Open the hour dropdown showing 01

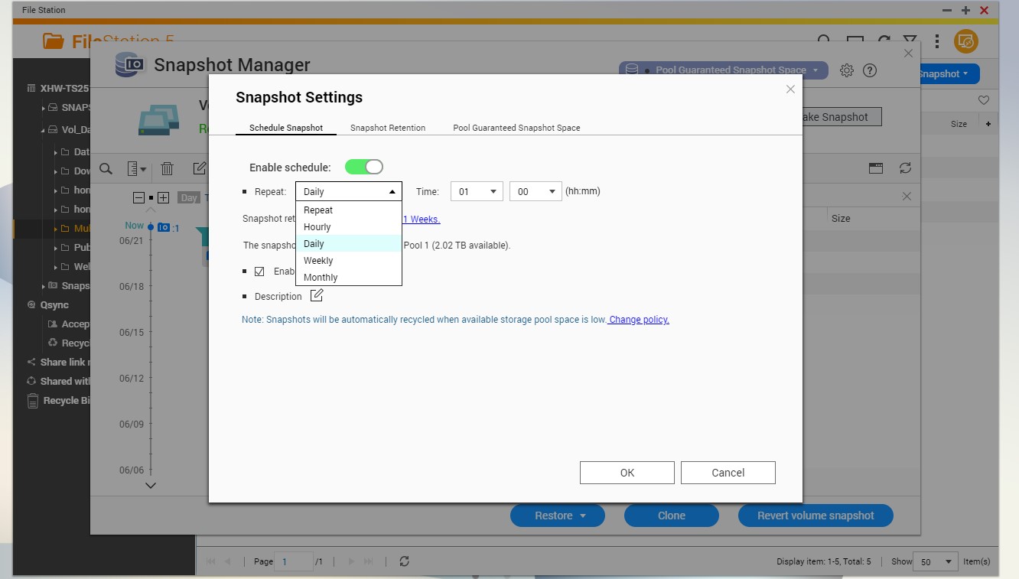[x=476, y=192]
